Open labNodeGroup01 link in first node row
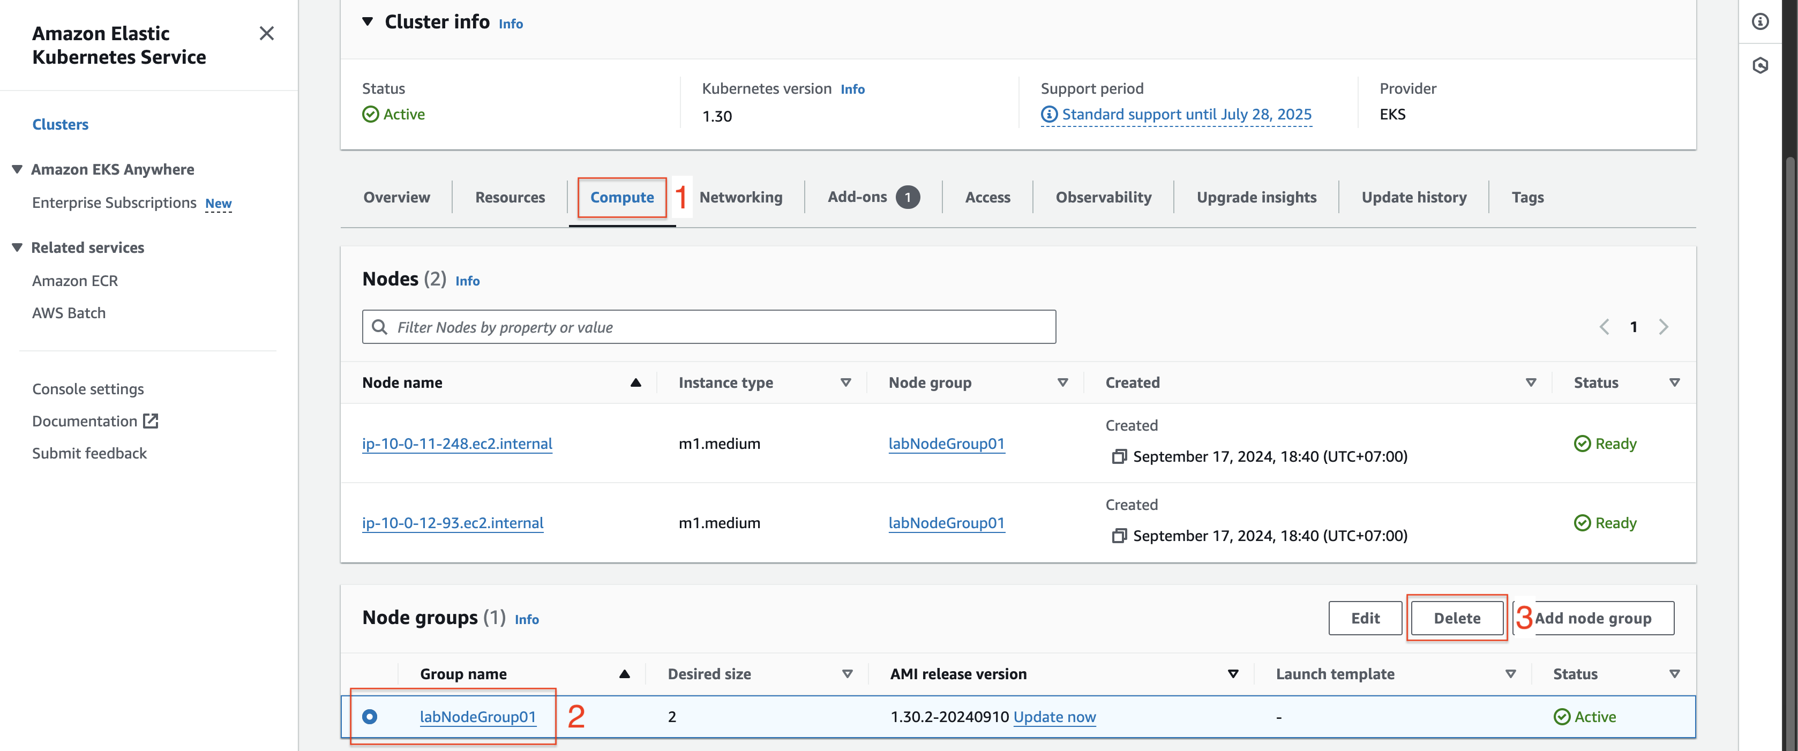The width and height of the screenshot is (1798, 751). [x=947, y=444]
